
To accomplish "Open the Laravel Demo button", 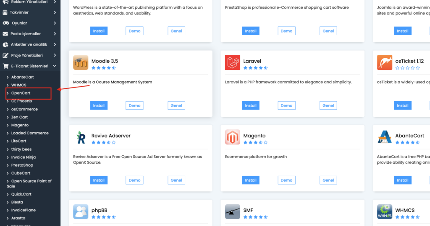I will point(286,105).
